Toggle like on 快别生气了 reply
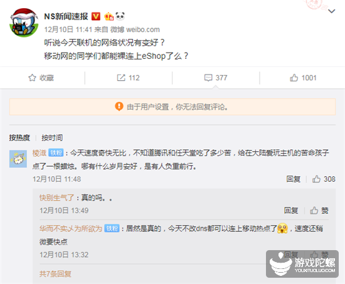This screenshot has height=284, width=345. tap(319, 211)
